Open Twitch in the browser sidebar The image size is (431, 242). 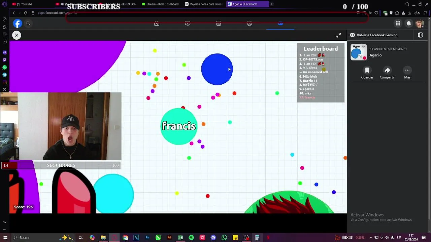tap(4, 60)
